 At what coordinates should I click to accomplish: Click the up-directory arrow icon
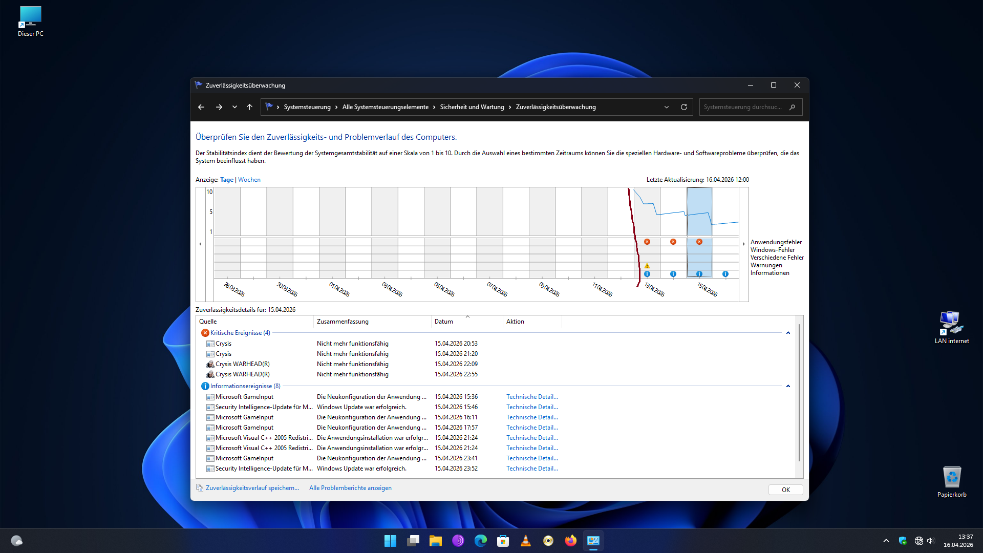[249, 107]
